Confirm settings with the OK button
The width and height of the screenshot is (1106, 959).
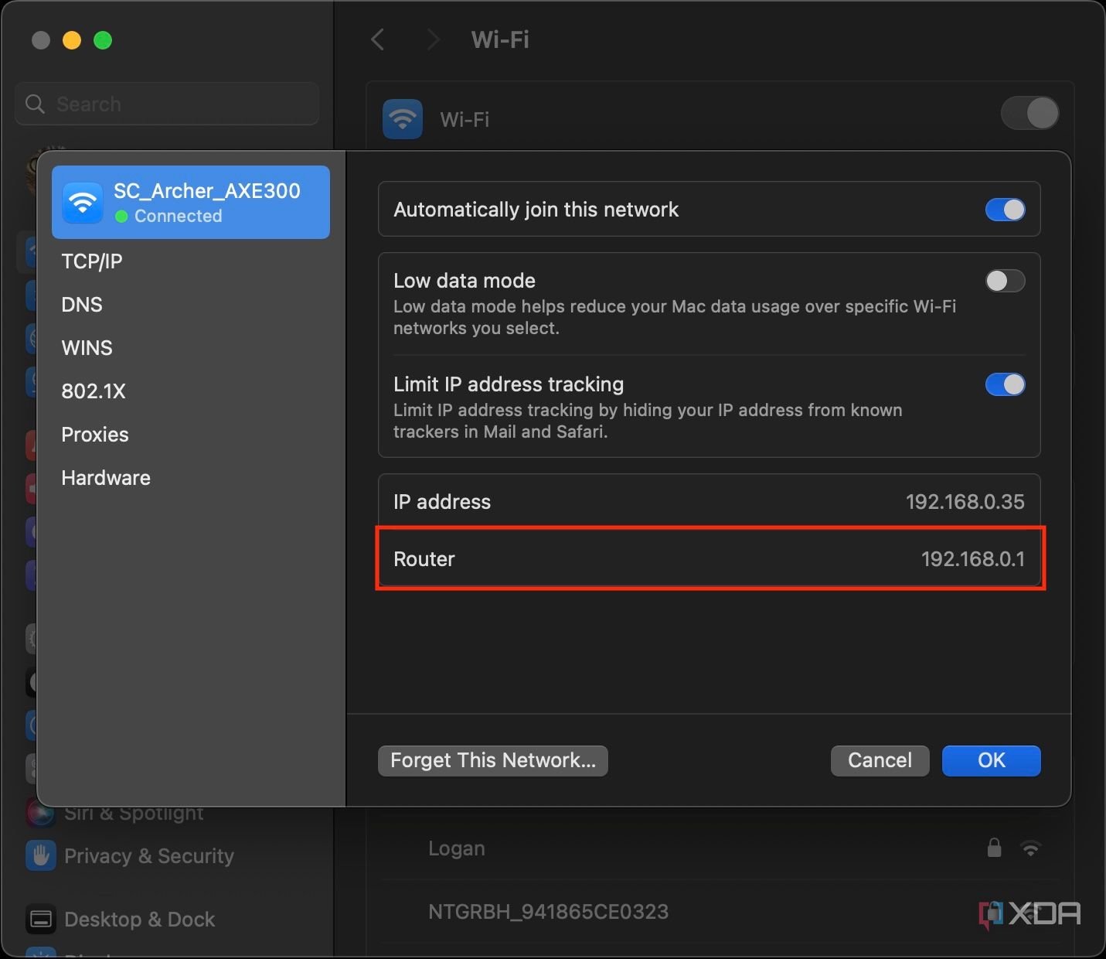point(991,760)
